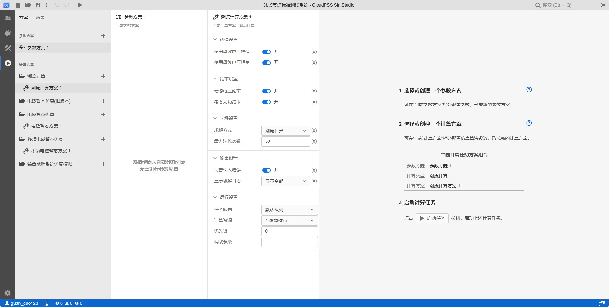Open the overview sidebar tab icon
The width and height of the screenshot is (609, 307).
point(8,17)
